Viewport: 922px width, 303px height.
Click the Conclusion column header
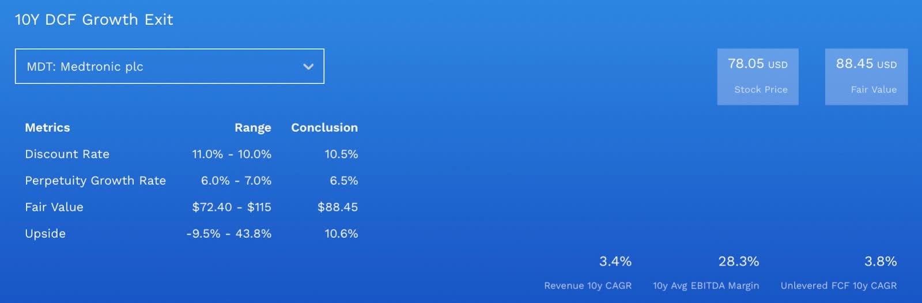[324, 128]
